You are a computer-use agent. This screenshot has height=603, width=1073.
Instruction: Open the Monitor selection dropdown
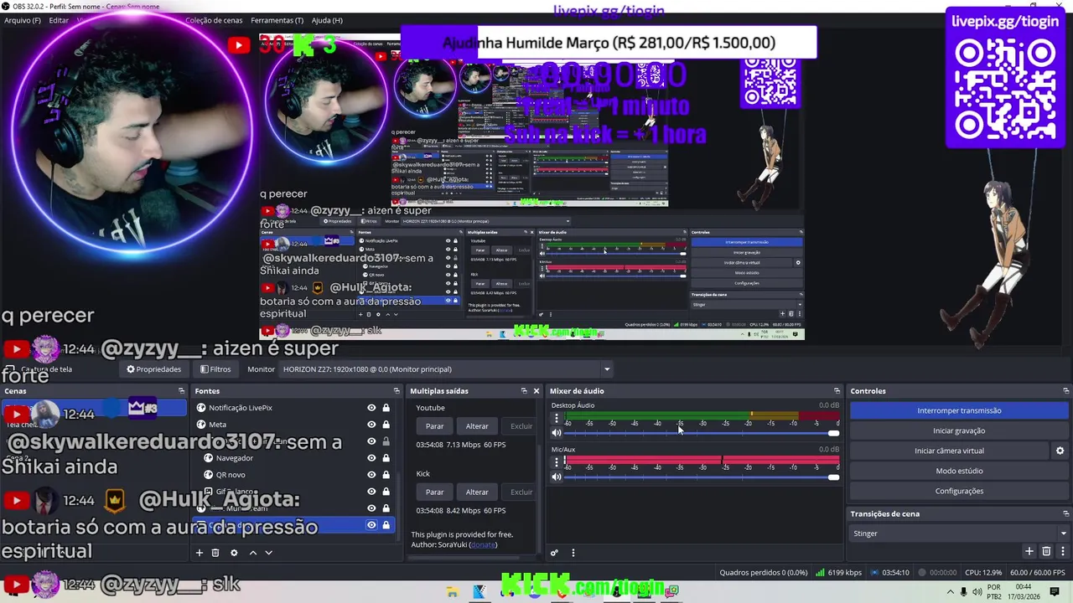447,369
